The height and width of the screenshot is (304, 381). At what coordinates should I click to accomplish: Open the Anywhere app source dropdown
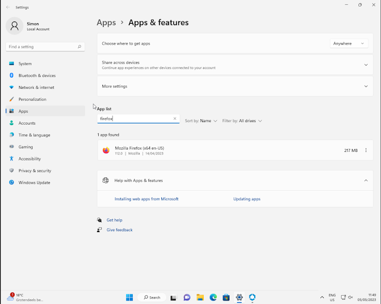349,44
